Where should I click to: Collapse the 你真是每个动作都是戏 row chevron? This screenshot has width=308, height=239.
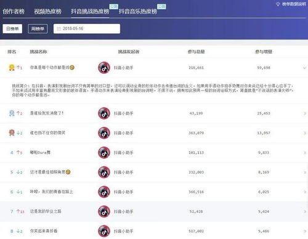click(x=304, y=68)
